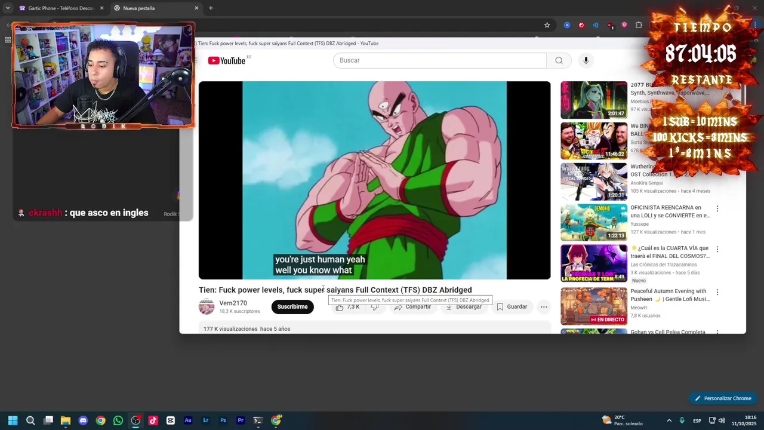Open ESP input language selector
This screenshot has height=430, width=764.
click(697, 421)
